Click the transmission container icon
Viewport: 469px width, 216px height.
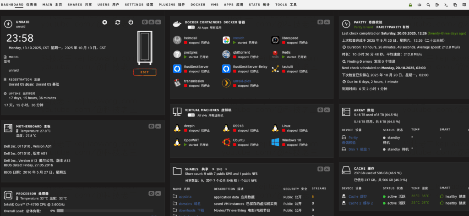(177, 83)
